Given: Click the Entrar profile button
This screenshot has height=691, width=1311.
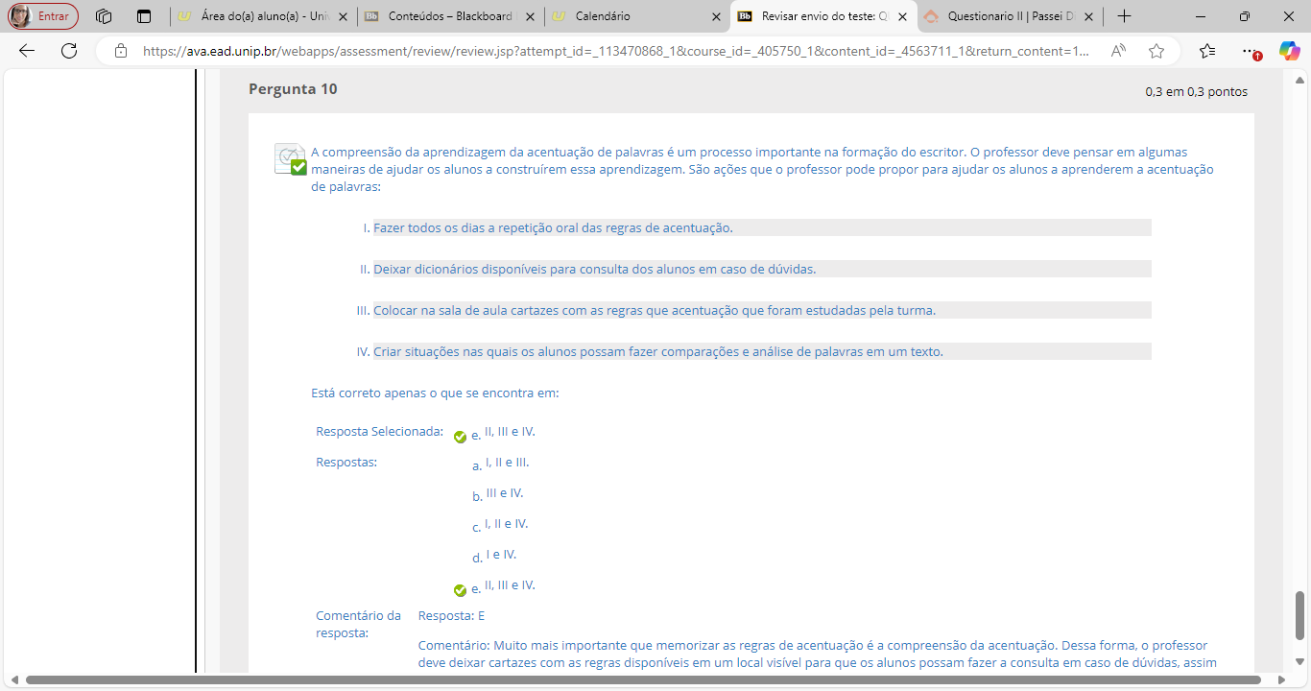Looking at the screenshot, I should [43, 16].
